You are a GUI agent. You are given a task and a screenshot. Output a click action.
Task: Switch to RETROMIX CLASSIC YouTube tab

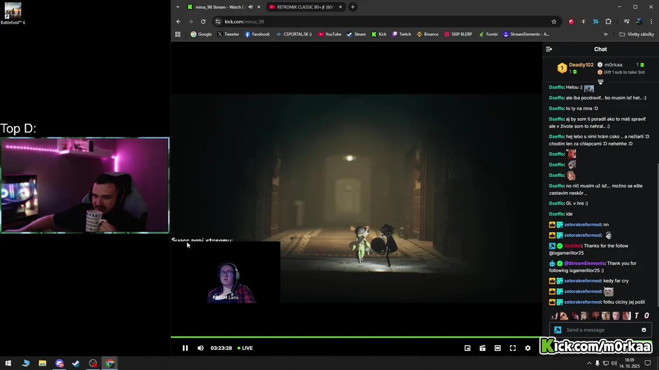[x=306, y=7]
